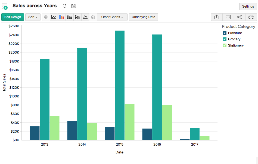Click the share icon
The width and height of the screenshot is (258, 164).
coord(239,17)
